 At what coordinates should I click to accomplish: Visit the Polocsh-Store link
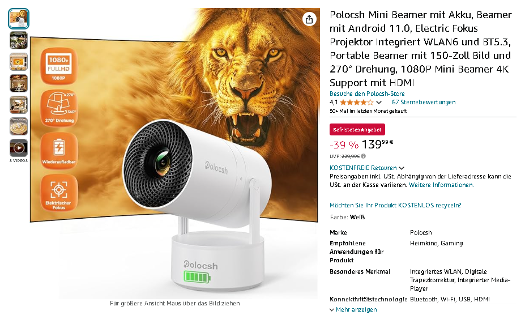(x=367, y=93)
